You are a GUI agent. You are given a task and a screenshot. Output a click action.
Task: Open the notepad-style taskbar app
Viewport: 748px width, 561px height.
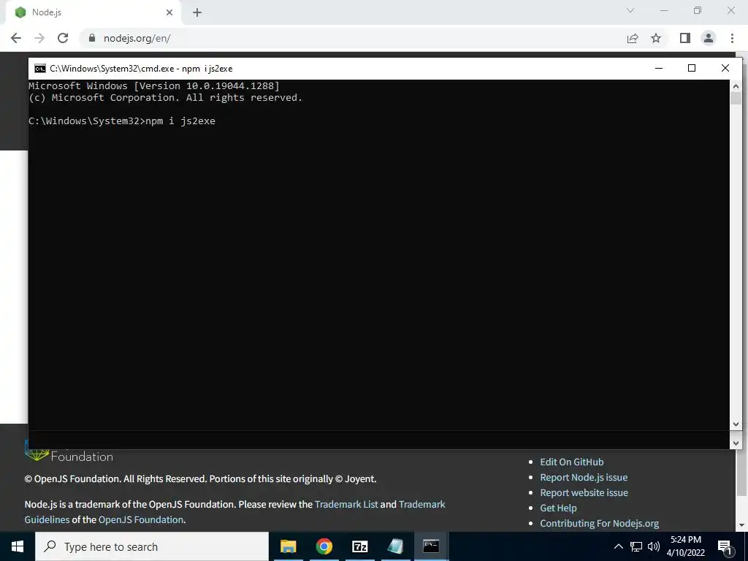click(395, 546)
